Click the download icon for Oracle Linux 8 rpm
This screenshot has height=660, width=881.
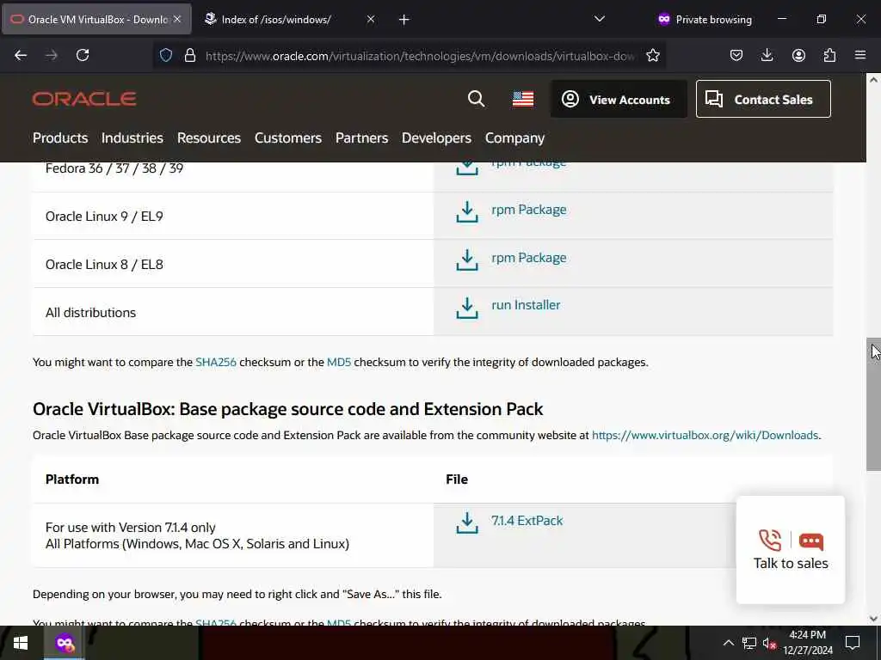point(467,260)
